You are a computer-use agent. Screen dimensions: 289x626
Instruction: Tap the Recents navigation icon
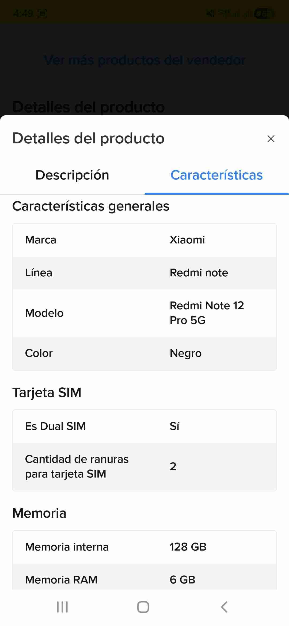tap(62, 607)
